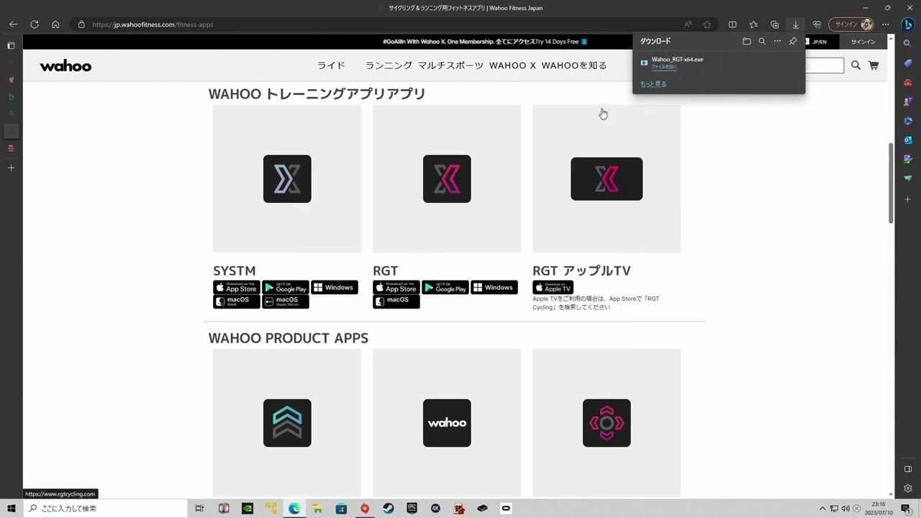Open the RGT App Store badge

(x=396, y=288)
